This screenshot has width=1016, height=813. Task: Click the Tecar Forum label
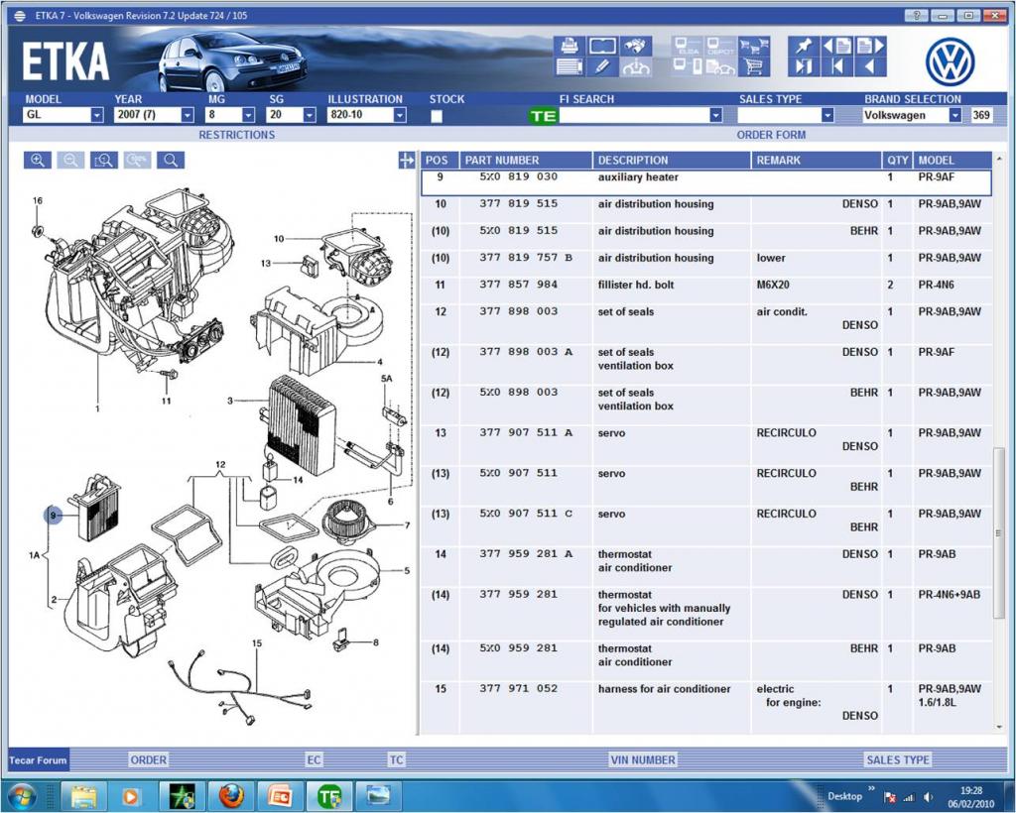point(39,759)
